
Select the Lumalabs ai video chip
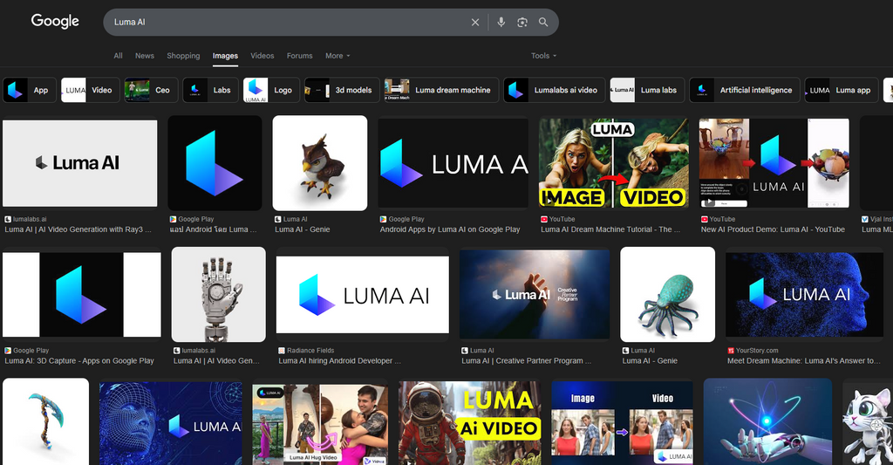pos(554,90)
